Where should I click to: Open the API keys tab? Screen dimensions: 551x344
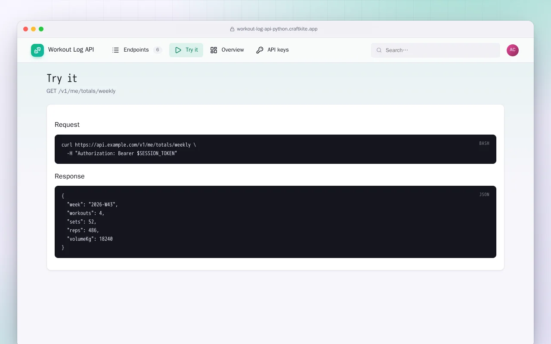(x=272, y=50)
